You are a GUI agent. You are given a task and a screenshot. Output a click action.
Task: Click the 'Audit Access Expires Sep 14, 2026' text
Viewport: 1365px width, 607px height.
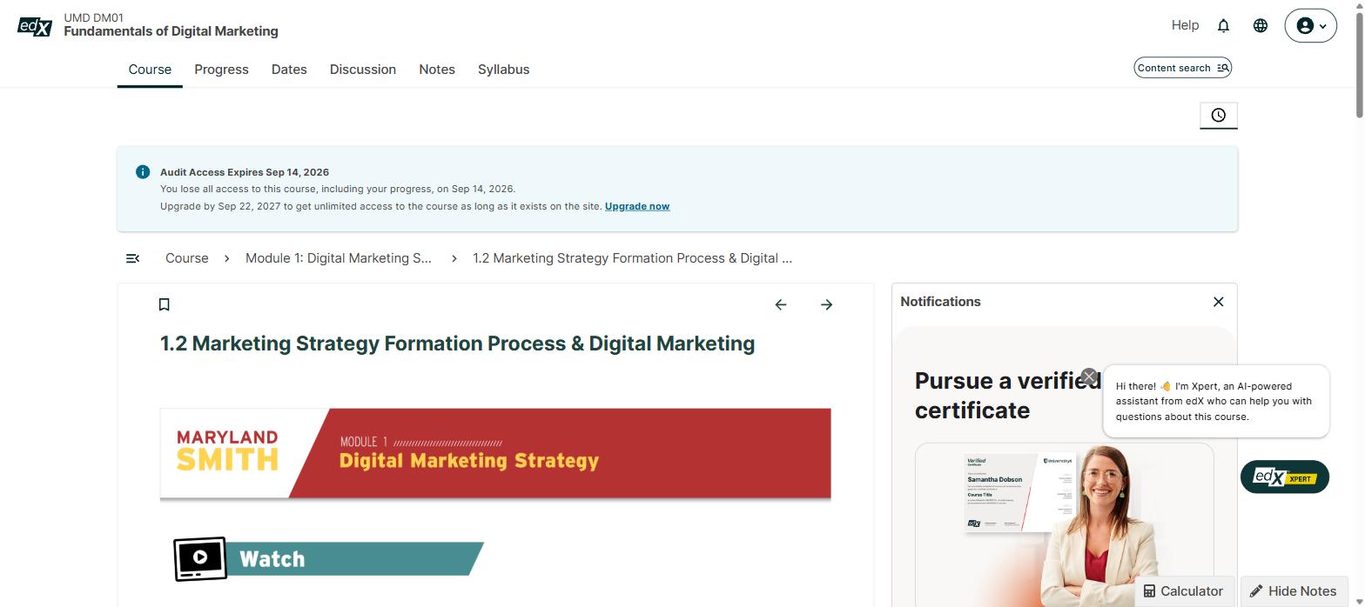[245, 172]
